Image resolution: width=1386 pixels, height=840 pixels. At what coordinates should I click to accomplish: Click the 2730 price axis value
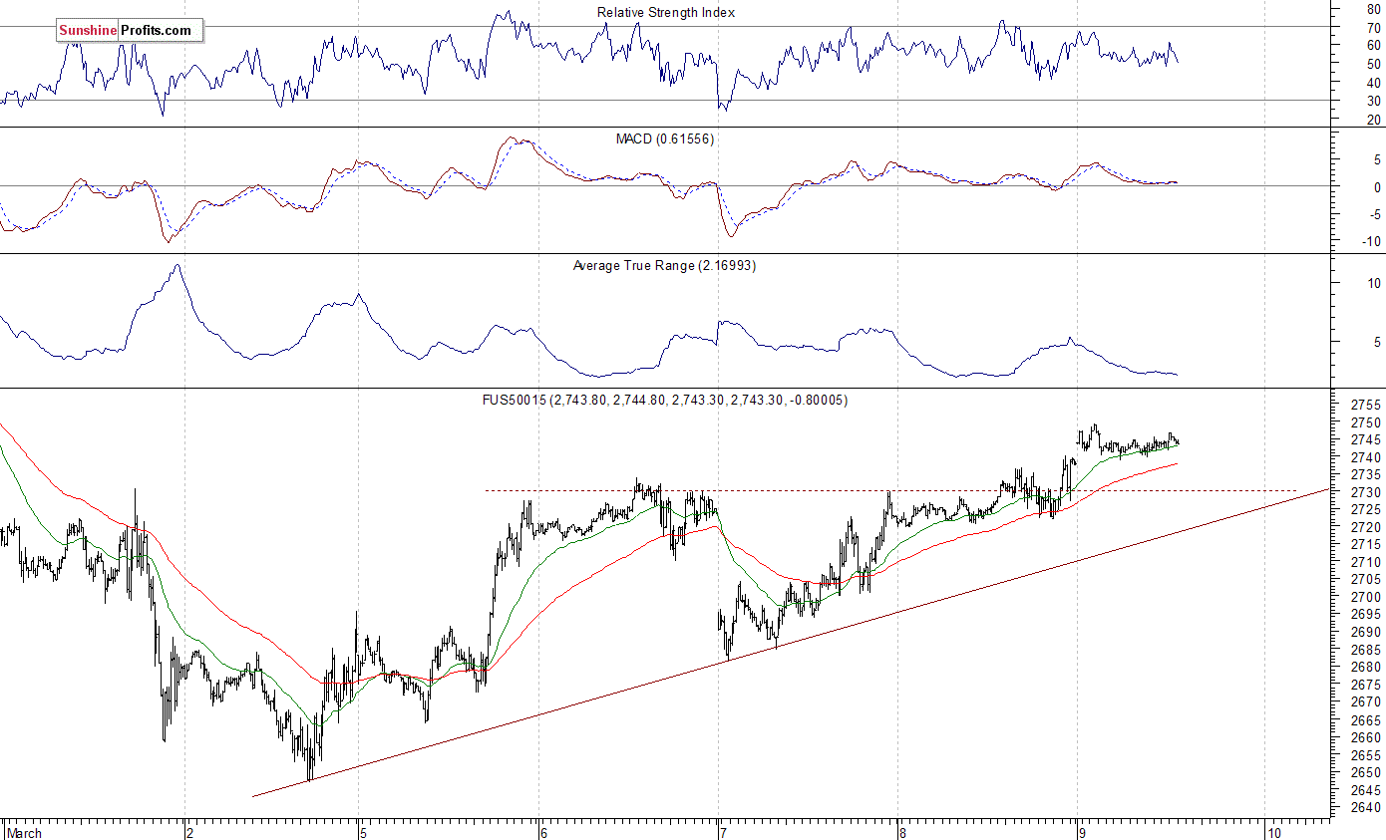(1365, 493)
